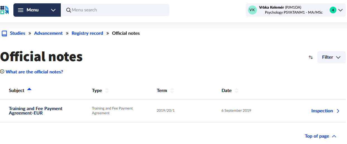Go to Advancement breadcrumb
Image resolution: width=347 pixels, height=144 pixels.
[48, 33]
